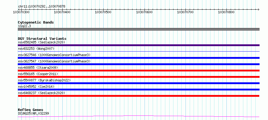Click the RefSeq Genes track heading
This screenshot has height=120, width=268.
(30, 110)
